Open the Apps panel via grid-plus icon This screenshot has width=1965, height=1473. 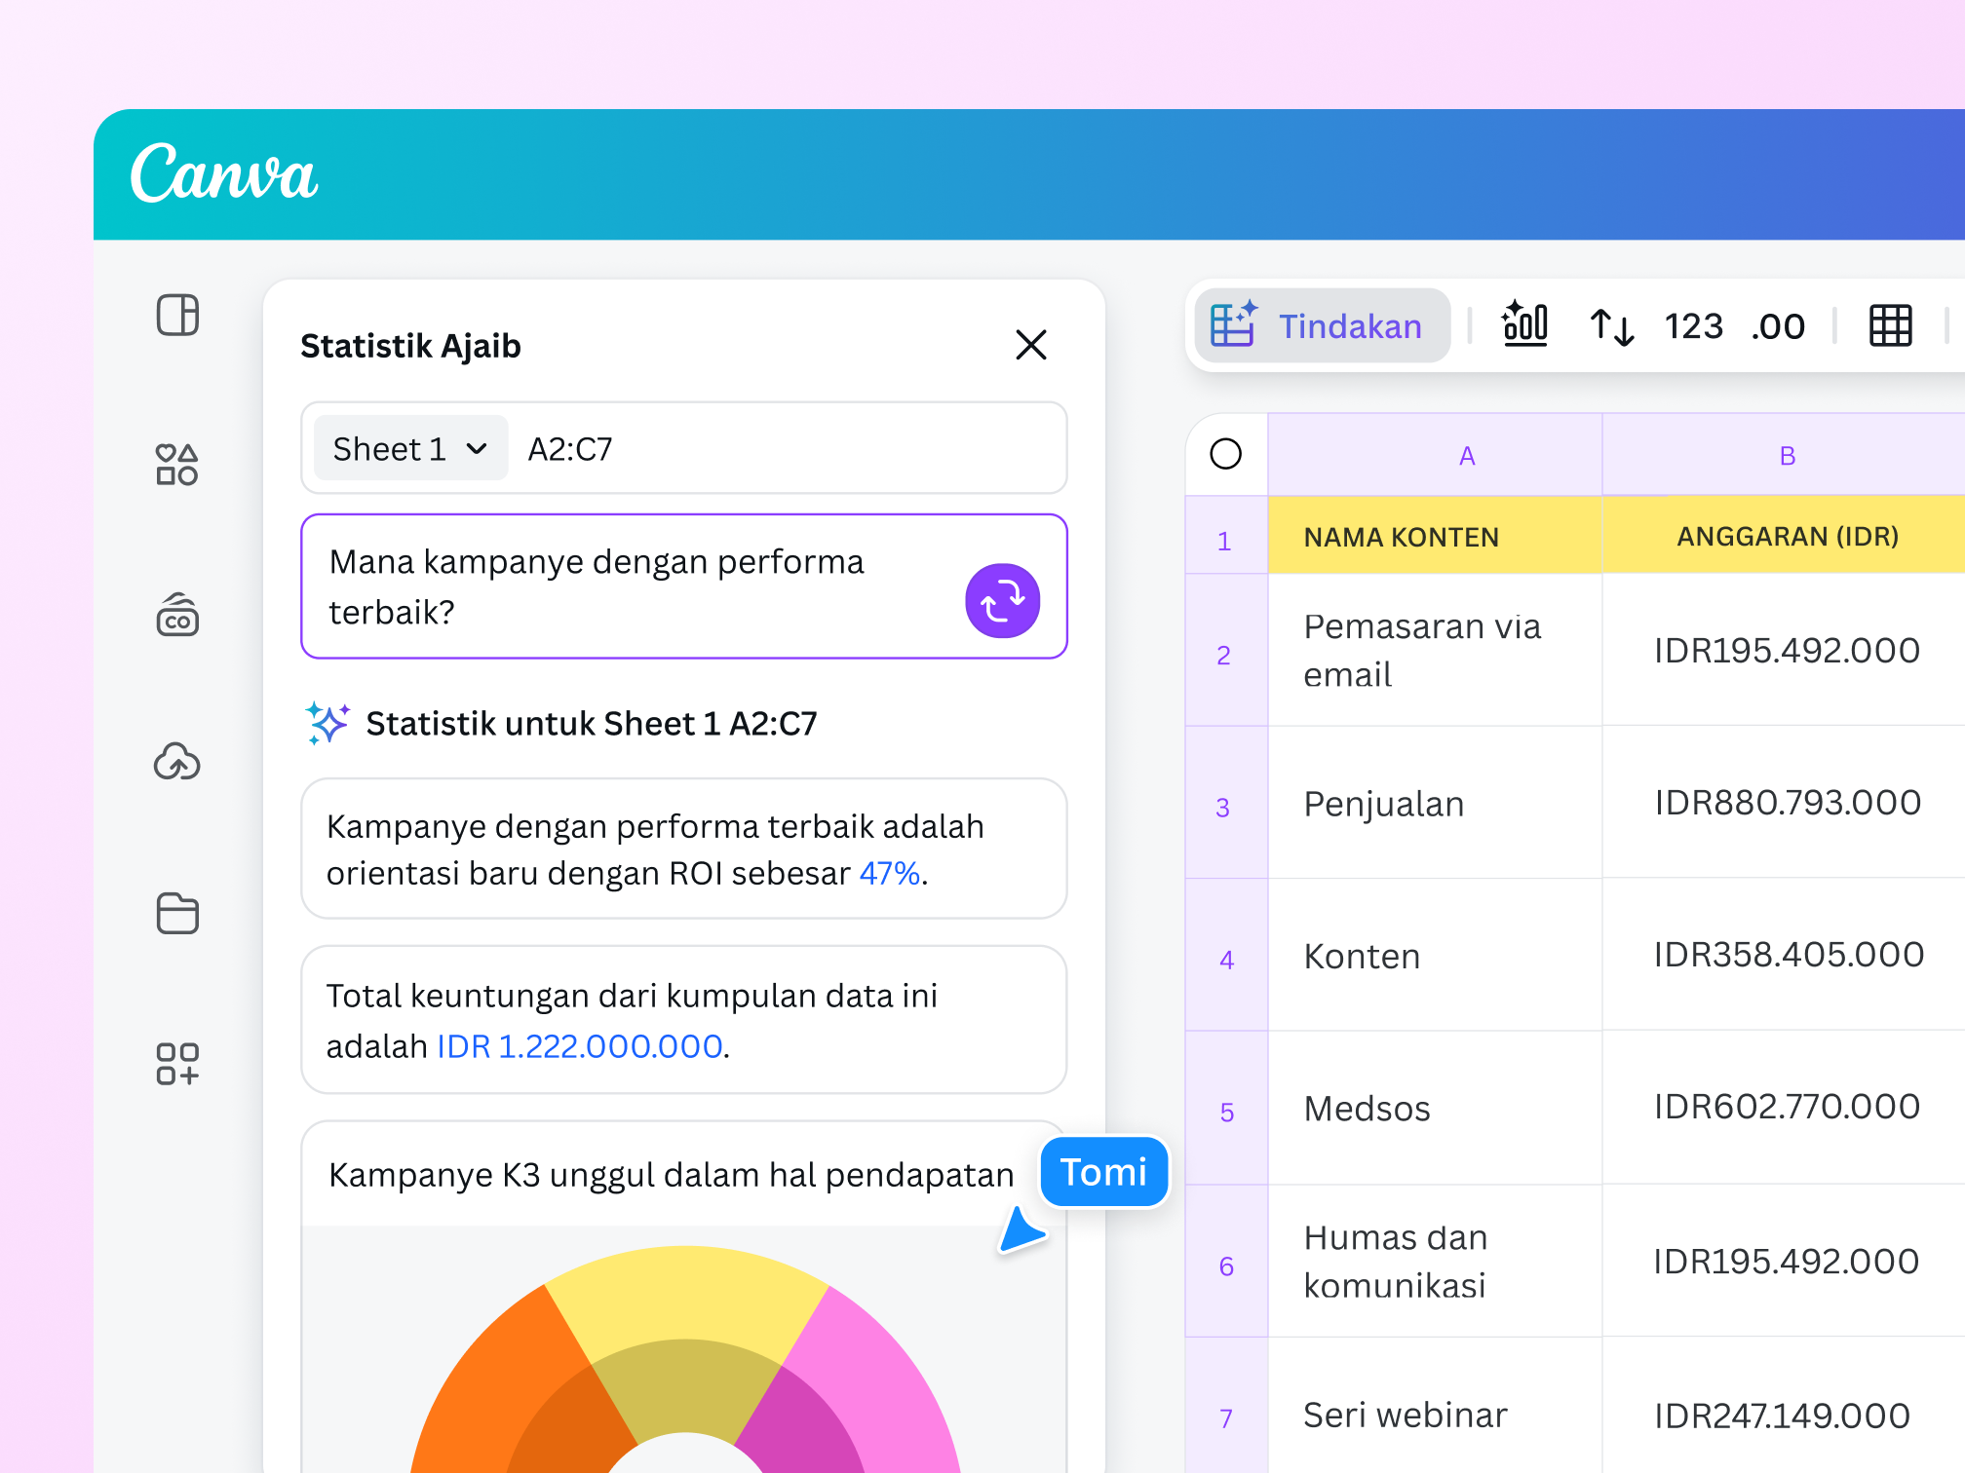coord(177,1063)
